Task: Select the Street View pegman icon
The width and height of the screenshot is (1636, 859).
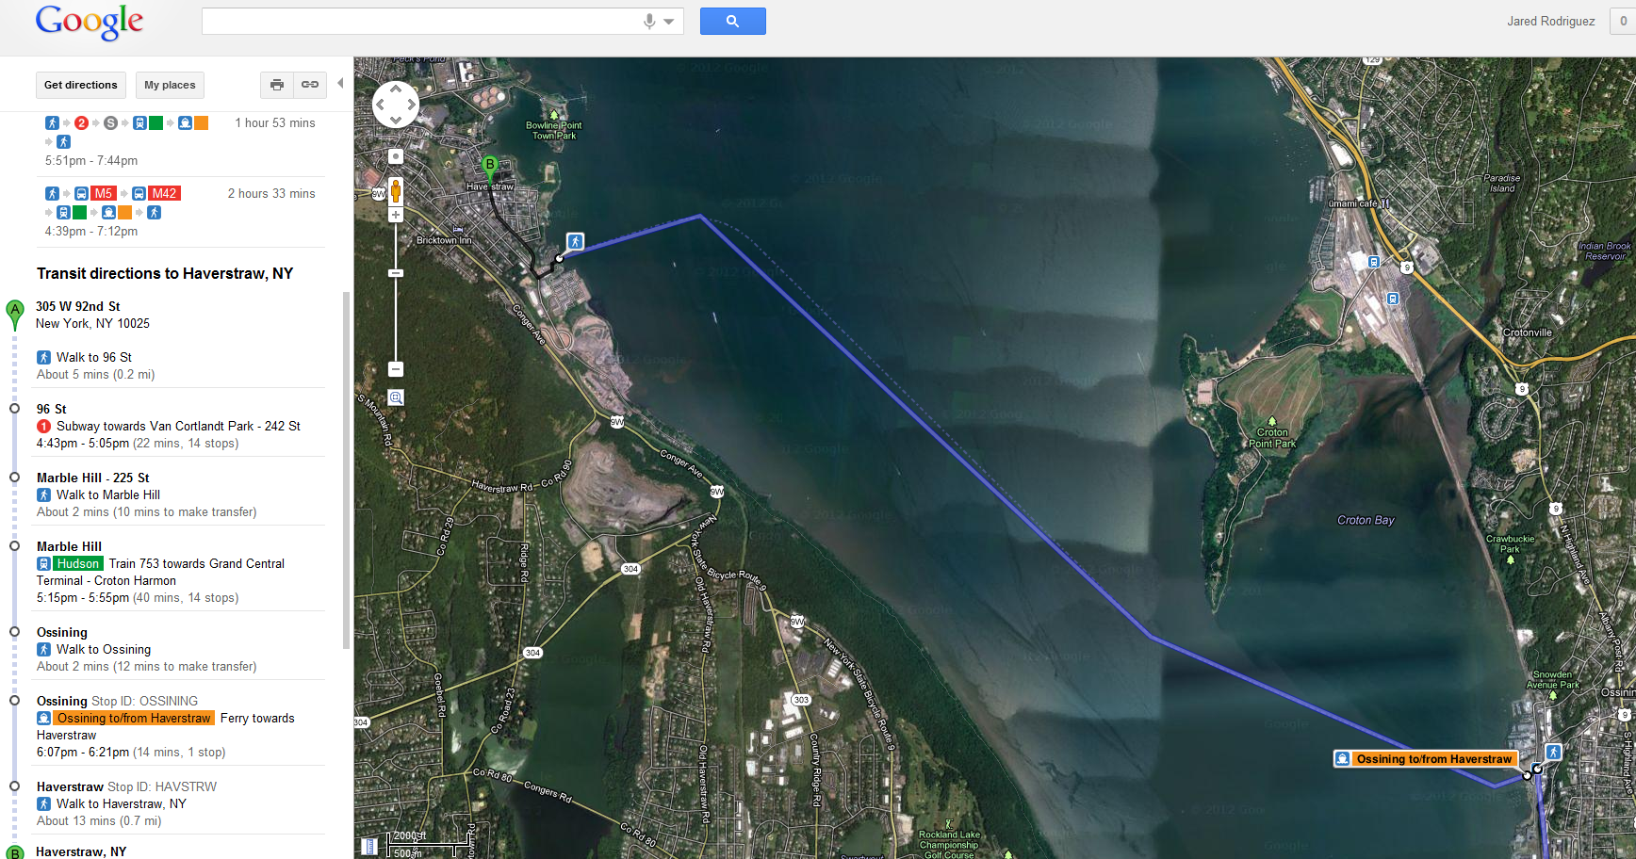Action: [x=396, y=190]
